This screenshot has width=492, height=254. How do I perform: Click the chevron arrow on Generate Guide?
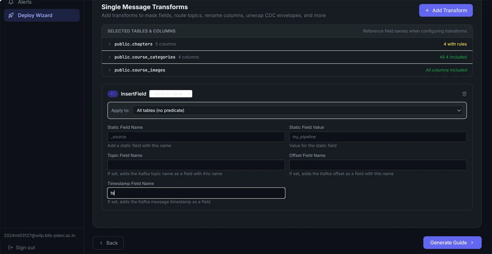click(x=472, y=243)
